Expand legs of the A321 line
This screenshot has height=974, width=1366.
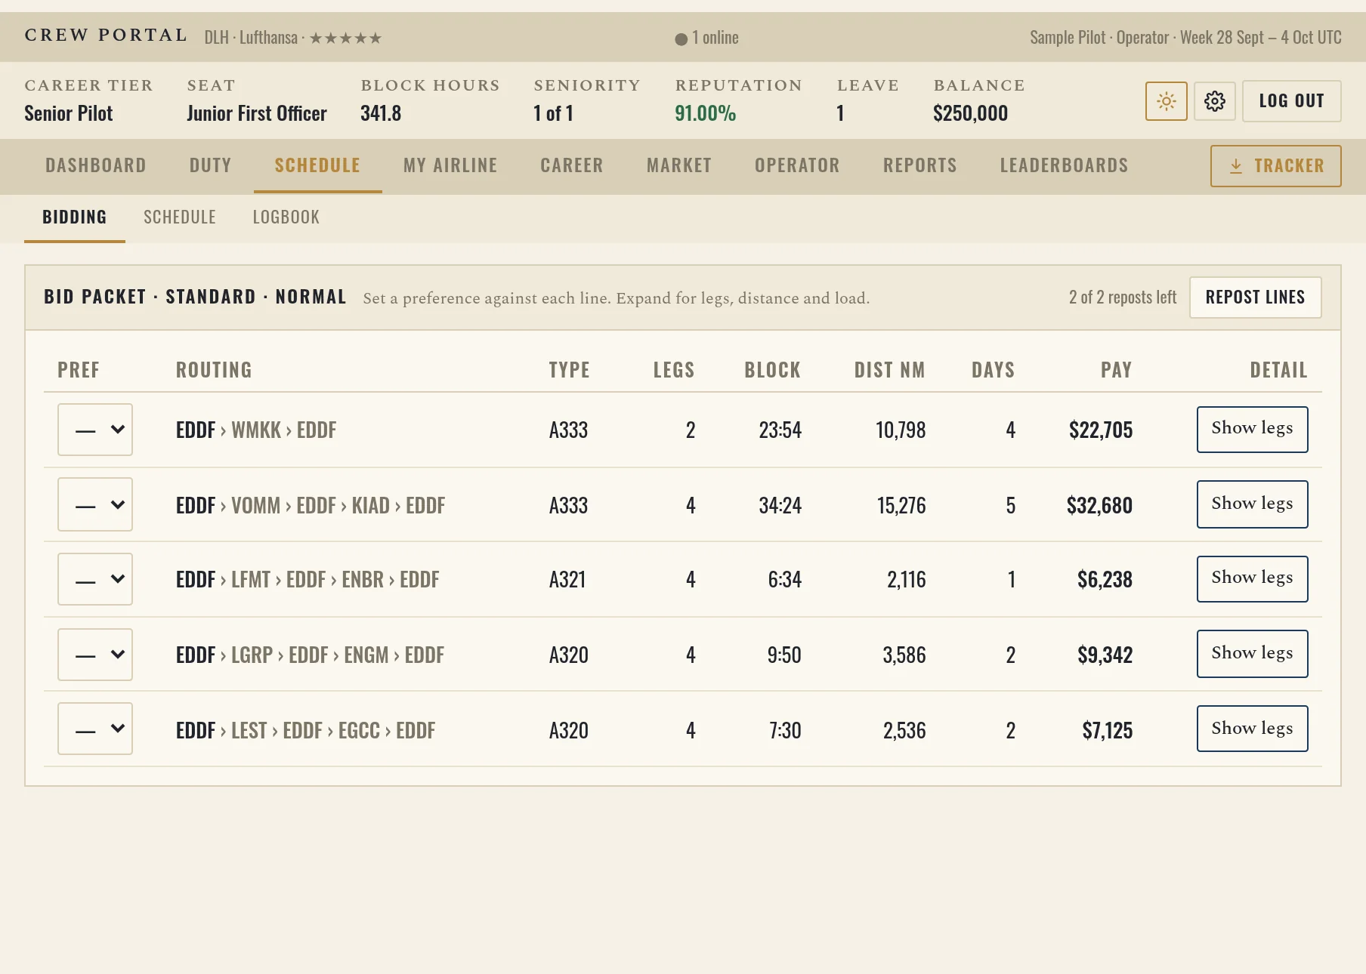point(1252,579)
